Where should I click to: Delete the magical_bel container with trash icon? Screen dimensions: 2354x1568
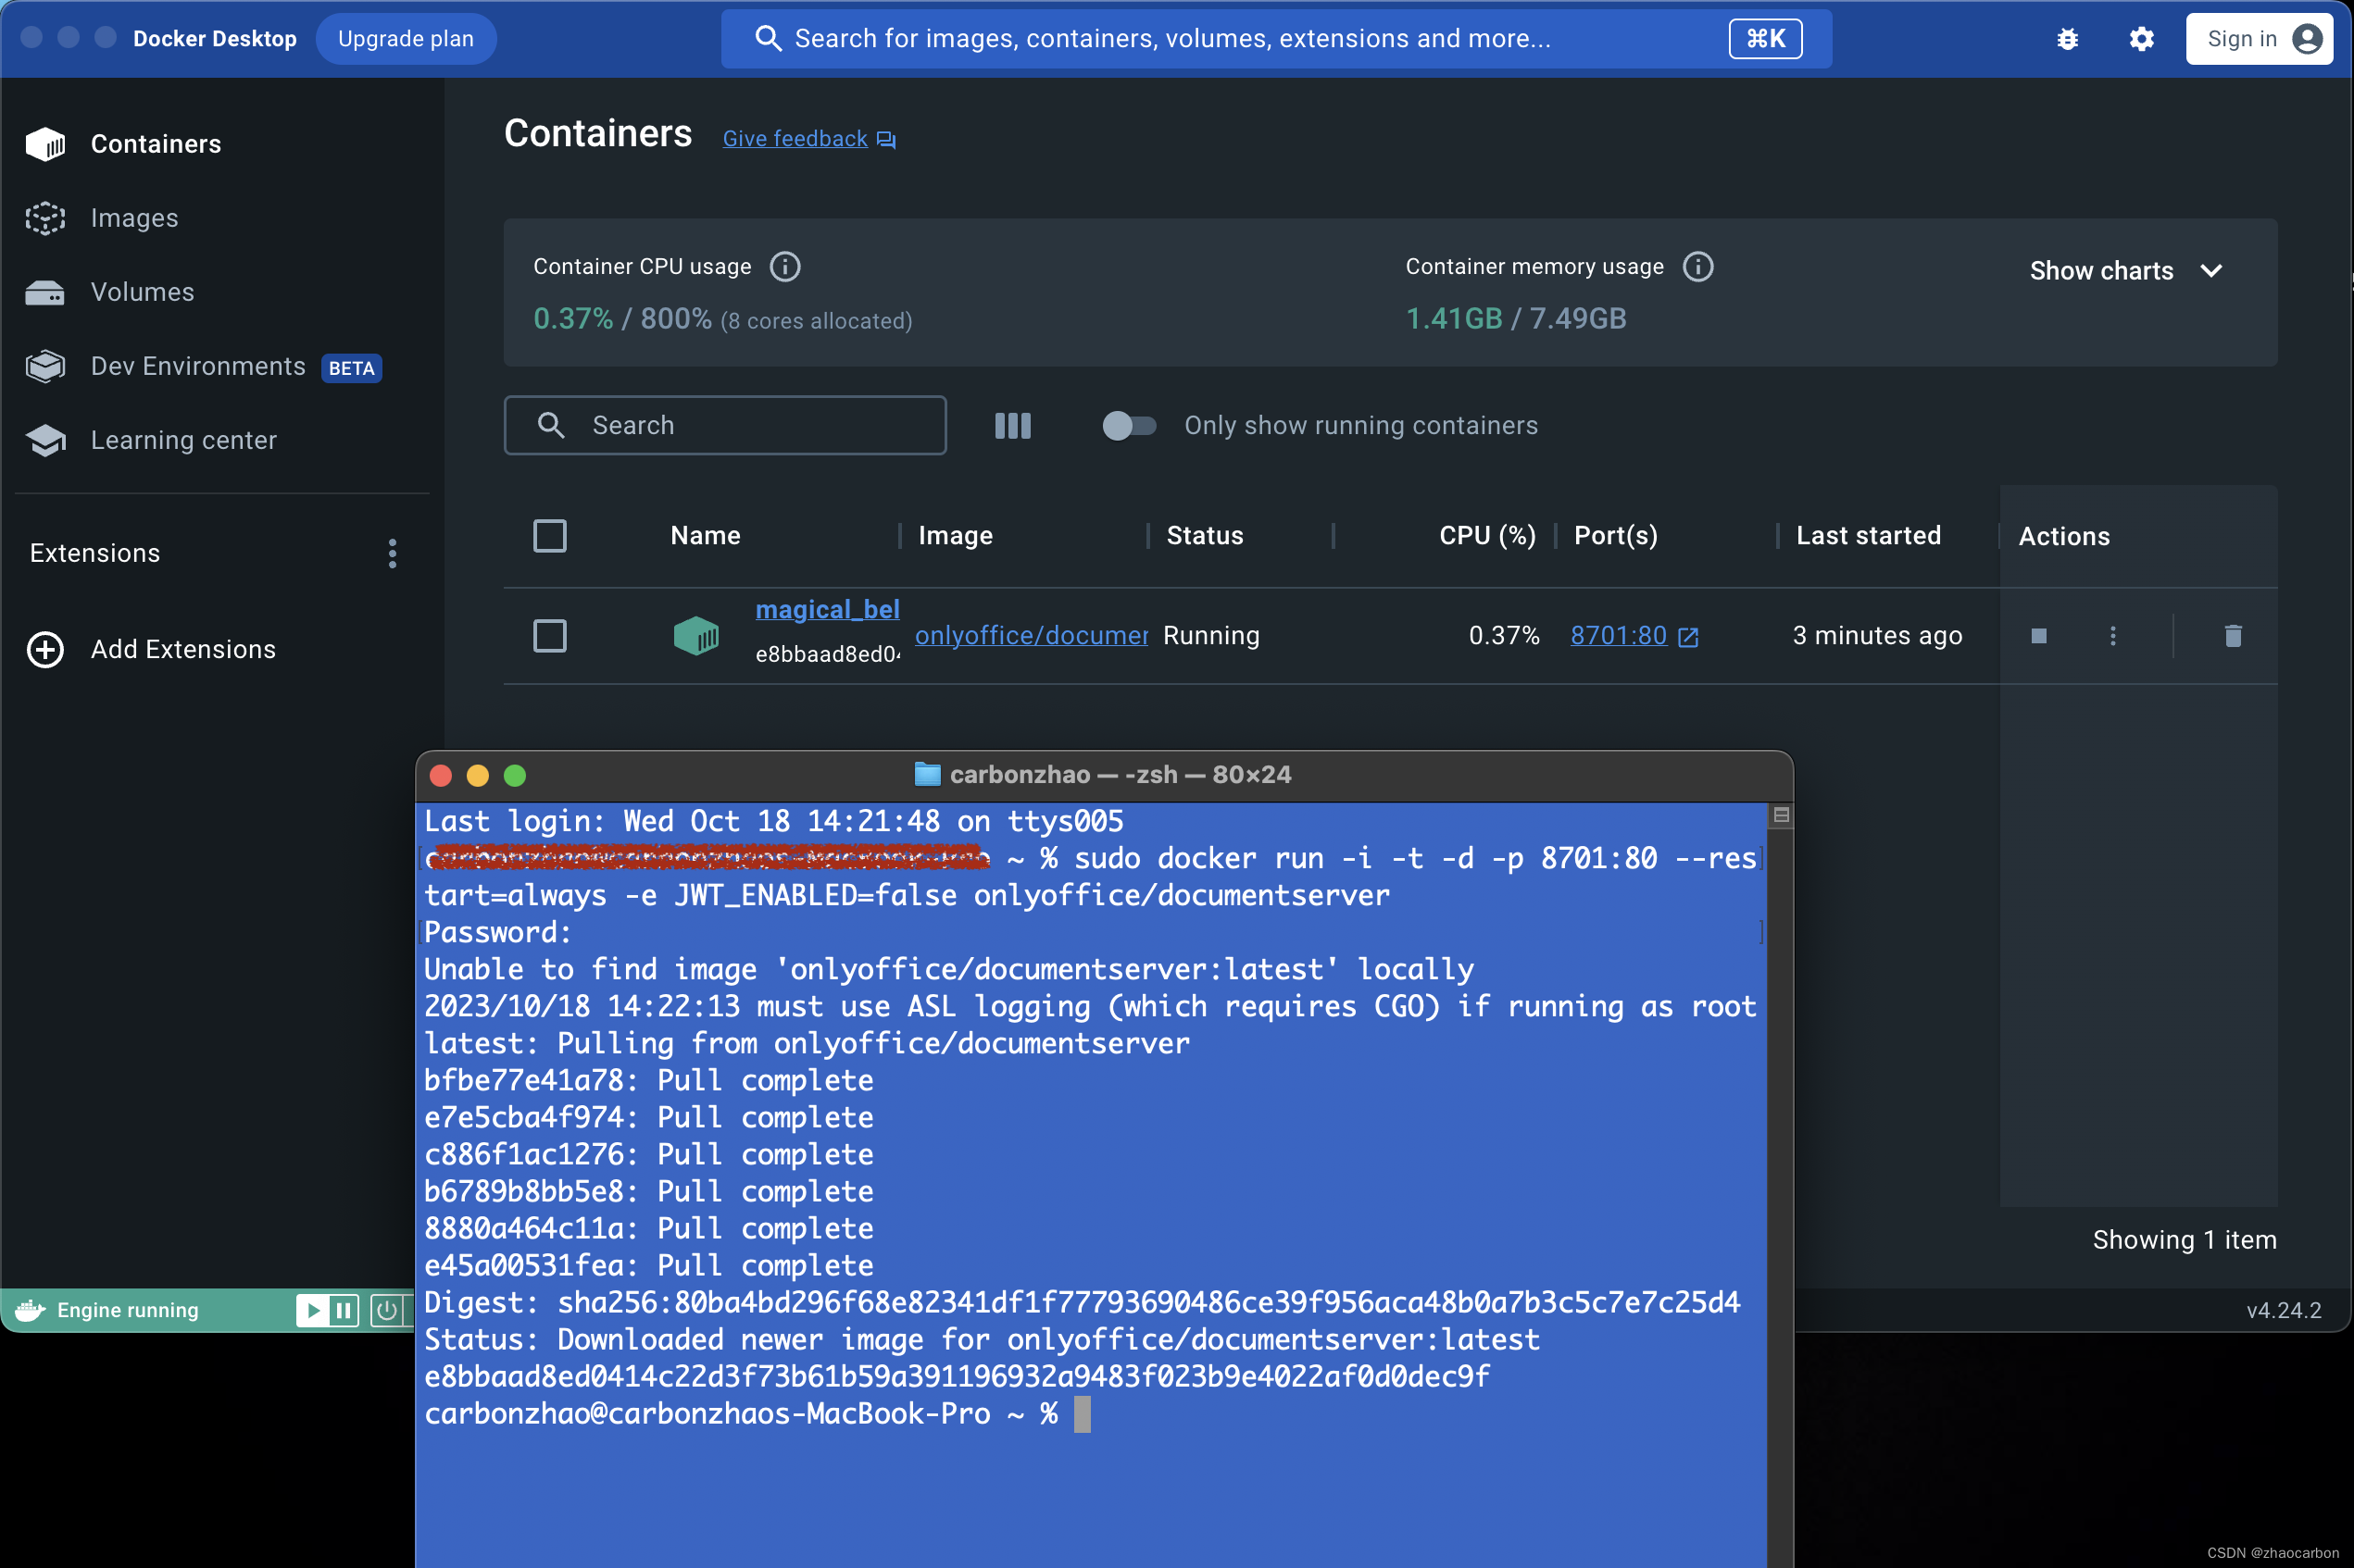point(2232,636)
